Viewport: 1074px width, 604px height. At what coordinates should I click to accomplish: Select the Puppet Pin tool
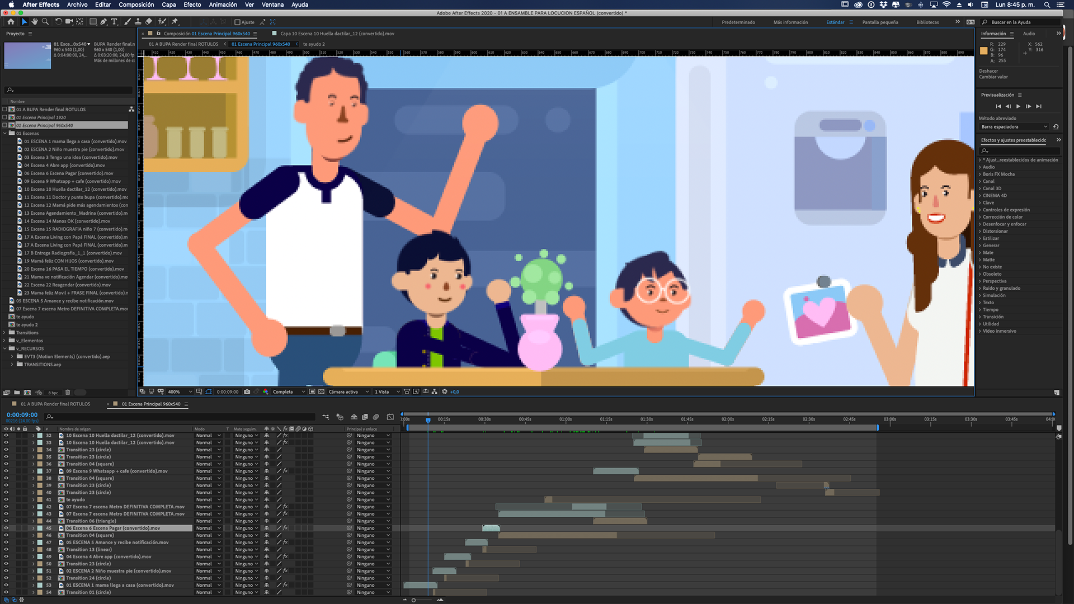(175, 22)
